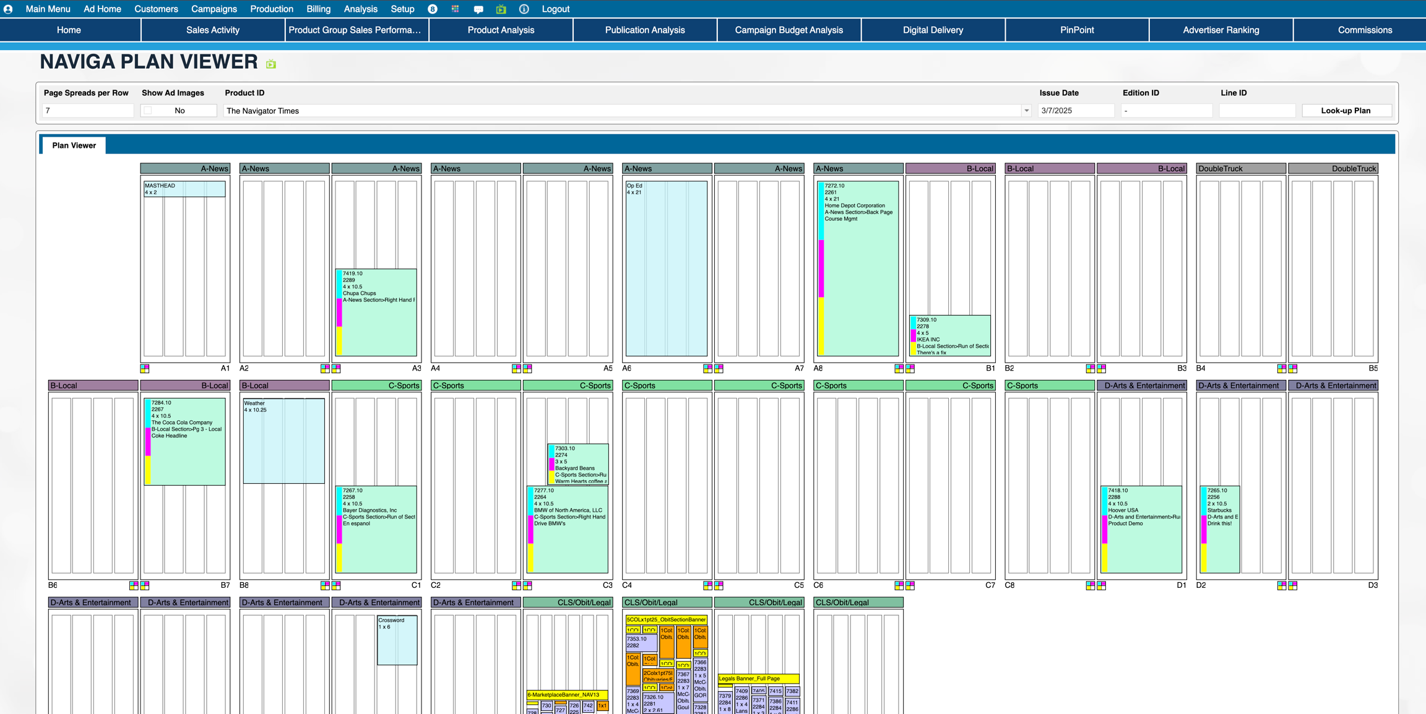Click the Logout link
This screenshot has width=1426, height=714.
coord(555,9)
